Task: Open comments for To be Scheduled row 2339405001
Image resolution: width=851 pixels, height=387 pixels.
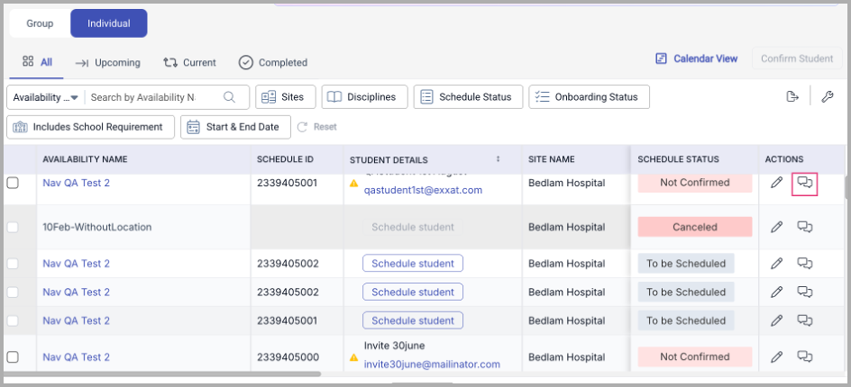Action: [x=805, y=320]
